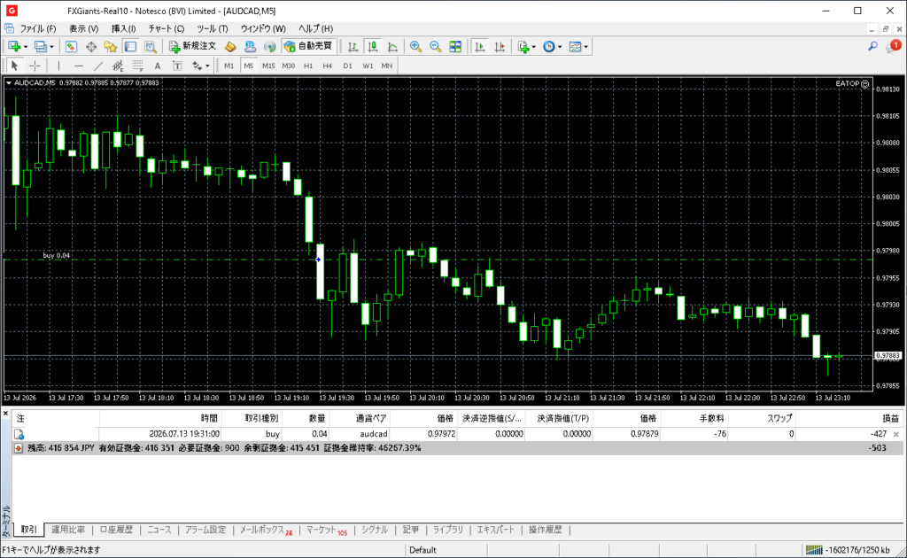The image size is (907, 558).
Task: Open the チャート (C) menu
Action: coord(166,28)
